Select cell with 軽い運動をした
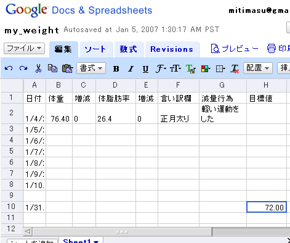 pos(223,113)
